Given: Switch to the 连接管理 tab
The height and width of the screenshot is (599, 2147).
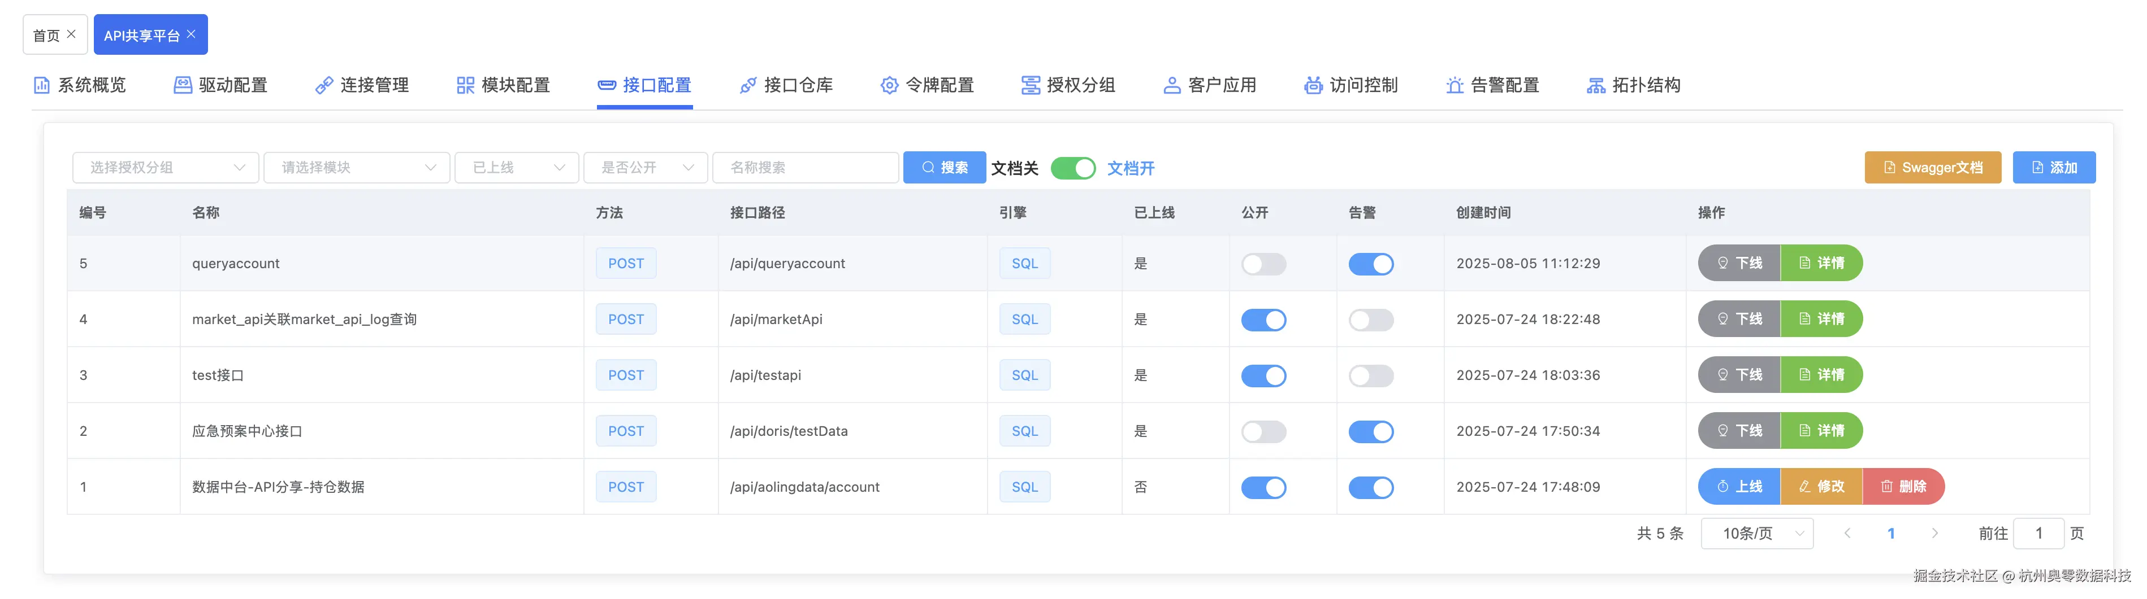Looking at the screenshot, I should 362,85.
